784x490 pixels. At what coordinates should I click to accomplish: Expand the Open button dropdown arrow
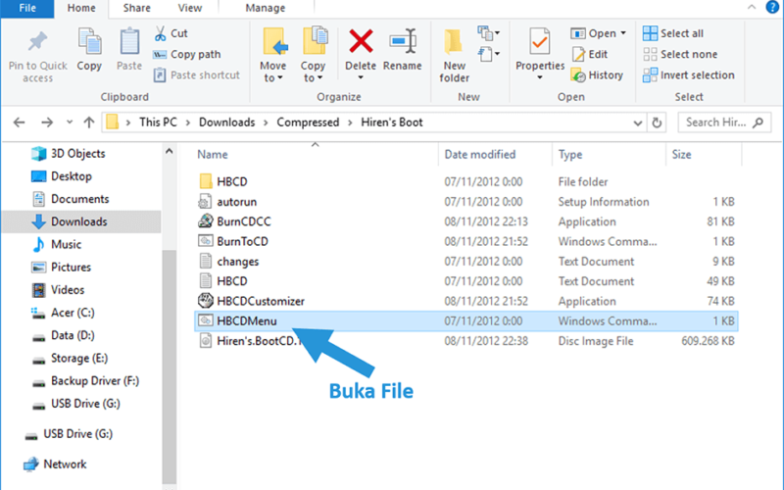[x=623, y=33]
